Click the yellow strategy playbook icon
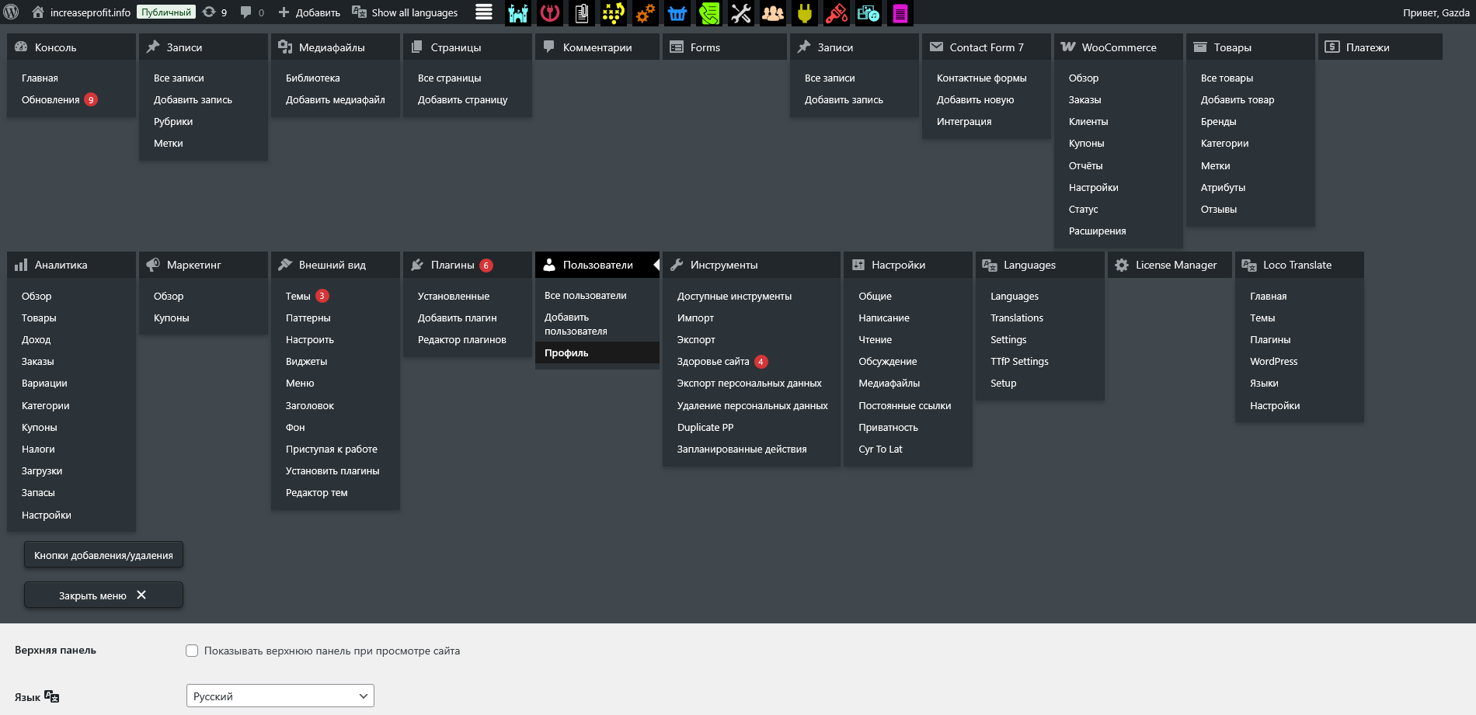This screenshot has height=715, width=1476. [x=614, y=12]
